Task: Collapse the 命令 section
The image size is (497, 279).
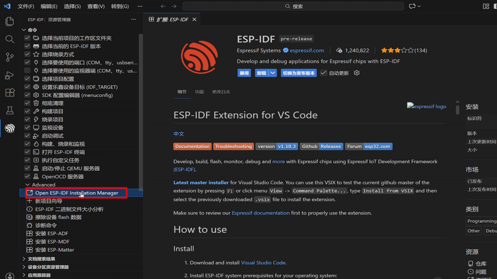Action: coord(24,30)
